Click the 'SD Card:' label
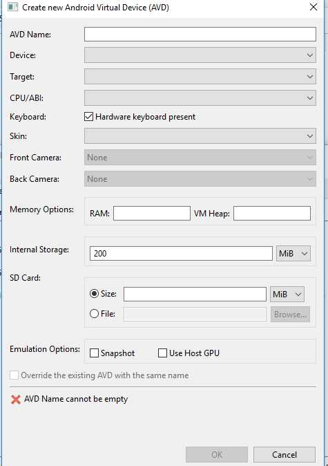 point(26,278)
